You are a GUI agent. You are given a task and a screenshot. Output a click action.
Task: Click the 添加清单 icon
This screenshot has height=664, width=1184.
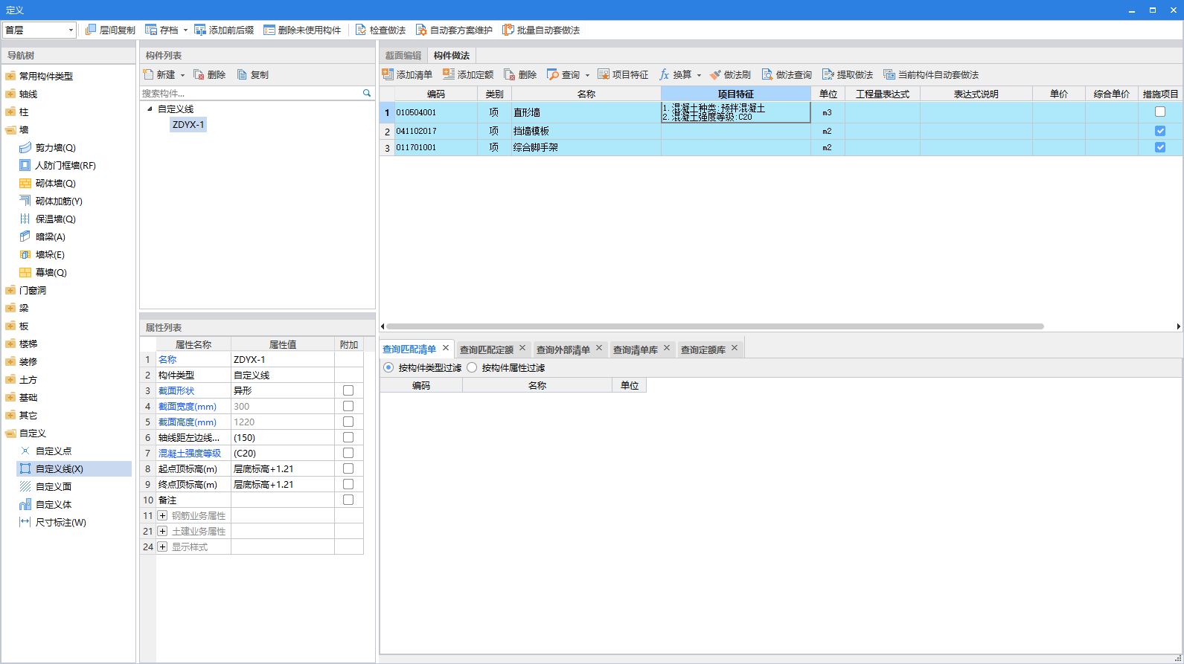coord(388,74)
